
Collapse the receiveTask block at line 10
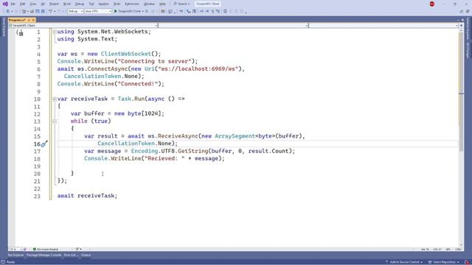(x=55, y=99)
